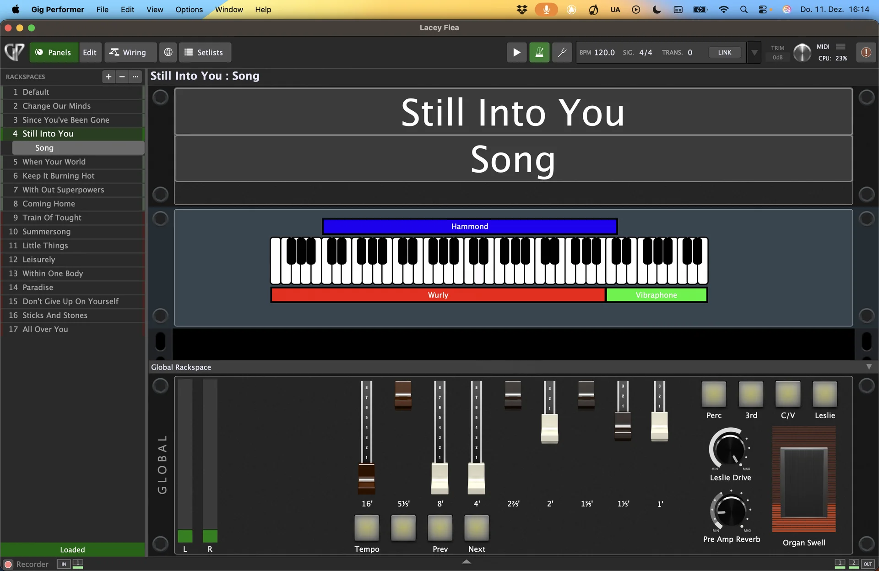Click the MIDI activity indicator

point(841,47)
